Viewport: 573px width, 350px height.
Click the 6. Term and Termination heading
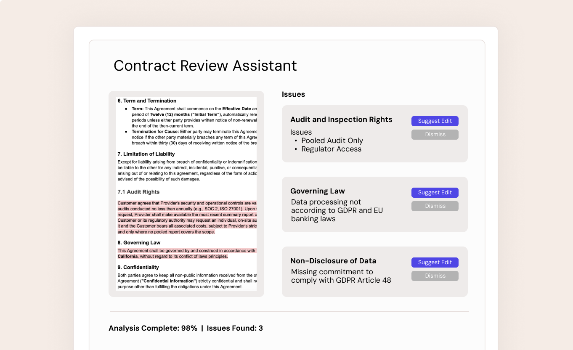point(146,101)
